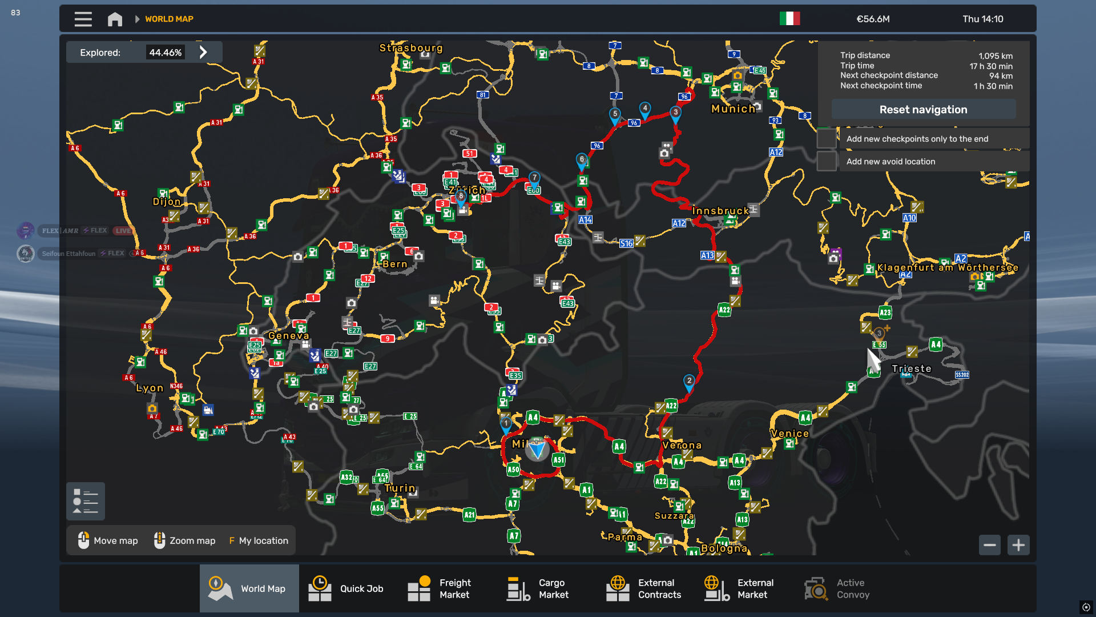Click the money balance €56.6M

(873, 19)
